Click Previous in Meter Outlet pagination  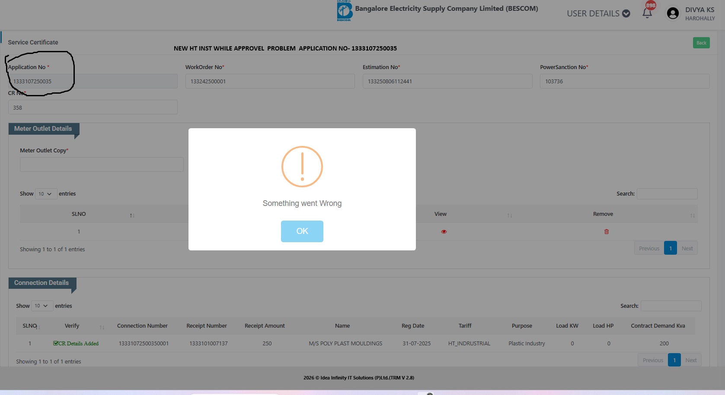tap(649, 248)
